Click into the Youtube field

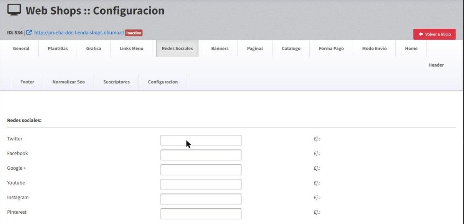(201, 184)
